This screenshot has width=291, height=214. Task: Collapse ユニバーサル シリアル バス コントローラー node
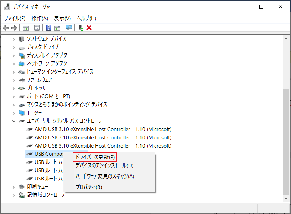tap(14, 121)
